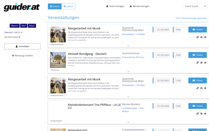This screenshot has width=209, height=131.
Task: Open address Michaelerplatz 1, 1010 Wien of 10:00 event
Action: tap(133, 34)
